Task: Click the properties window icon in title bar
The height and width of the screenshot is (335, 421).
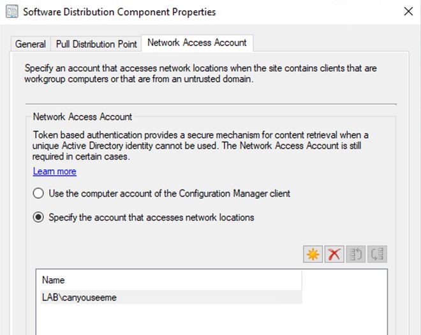Action: coord(11,12)
